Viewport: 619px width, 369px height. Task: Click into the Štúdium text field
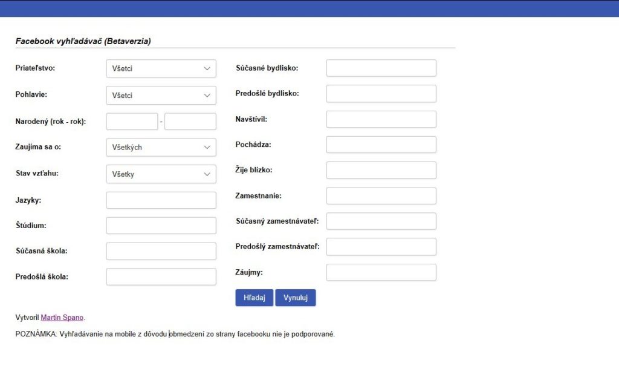point(161,226)
